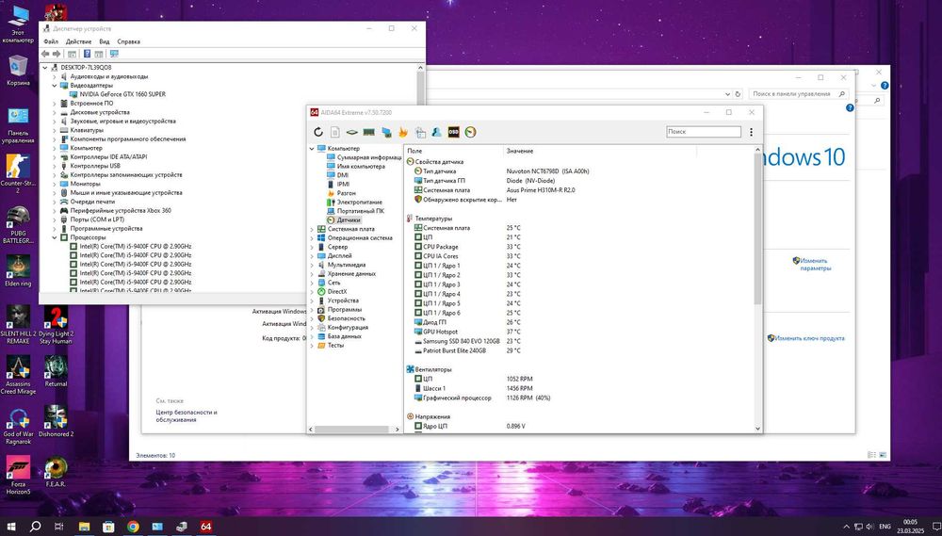942x536 pixels.
Task: Collapse the Процессоры node in Device Manager
Action: pyautogui.click(x=54, y=237)
